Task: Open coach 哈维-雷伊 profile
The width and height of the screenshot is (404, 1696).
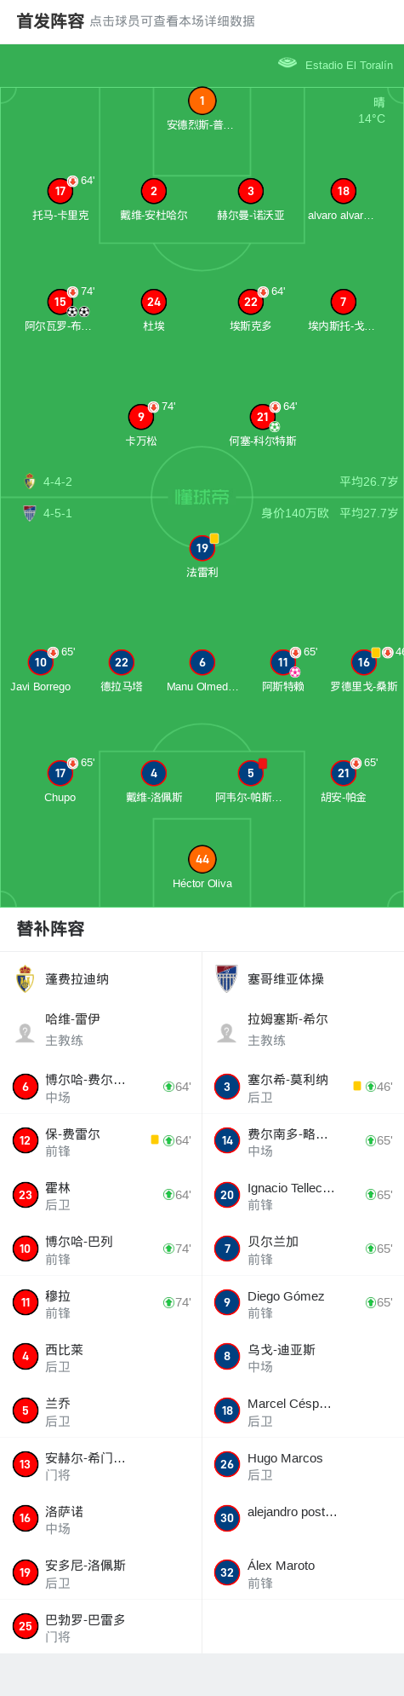Action: 101,1030
